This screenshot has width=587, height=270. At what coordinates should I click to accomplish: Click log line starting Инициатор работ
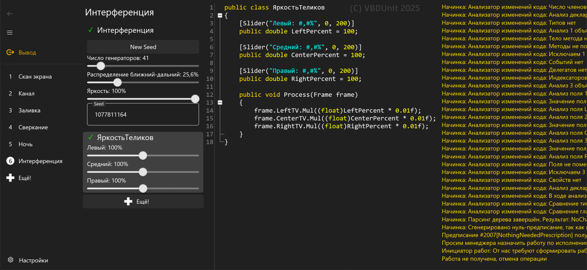point(514,251)
